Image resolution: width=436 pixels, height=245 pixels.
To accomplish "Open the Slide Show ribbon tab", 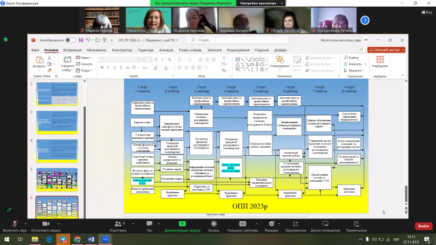I will pos(190,50).
